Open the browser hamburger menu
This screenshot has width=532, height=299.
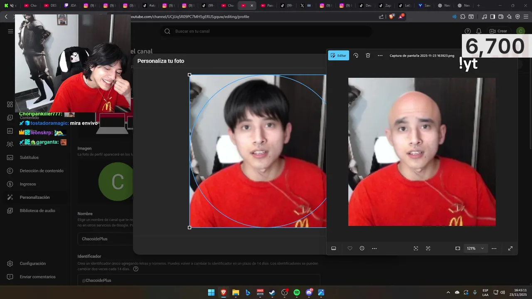click(526, 17)
